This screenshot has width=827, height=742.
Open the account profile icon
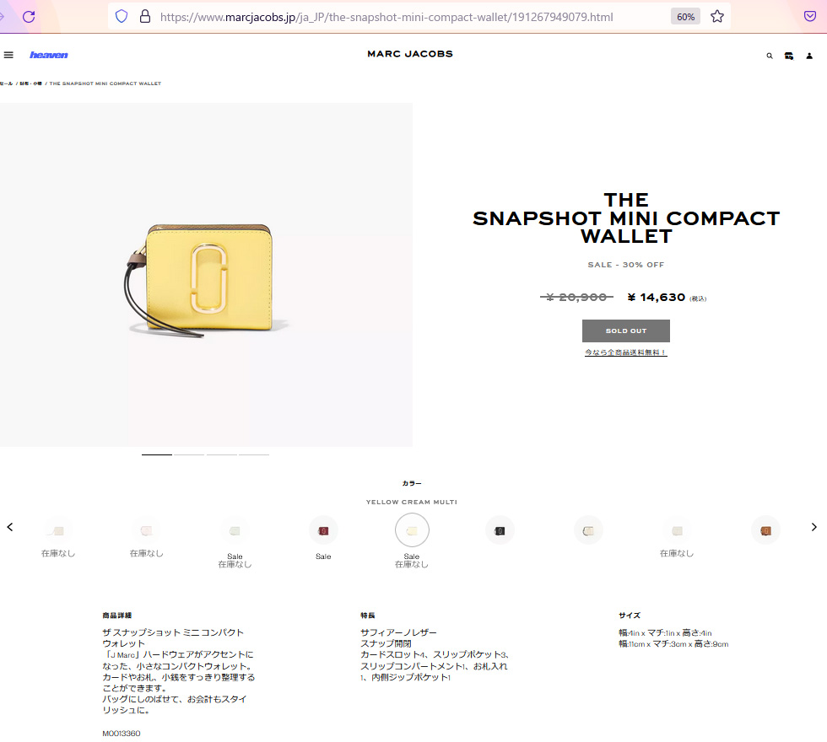click(809, 56)
